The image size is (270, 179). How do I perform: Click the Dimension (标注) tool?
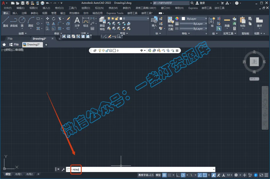pyautogui.click(x=85, y=22)
